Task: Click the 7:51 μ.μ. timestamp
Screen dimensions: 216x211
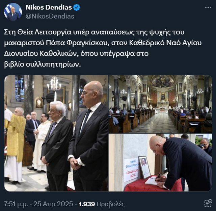Action: [16, 204]
